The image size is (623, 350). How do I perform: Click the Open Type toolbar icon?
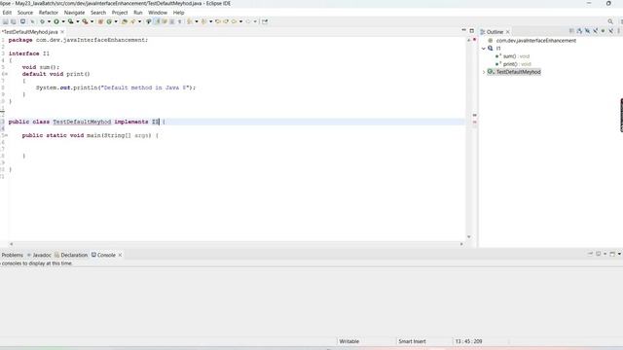125,21
